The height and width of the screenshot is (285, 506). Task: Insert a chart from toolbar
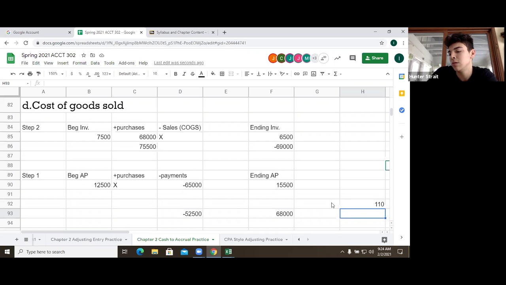(x=313, y=74)
